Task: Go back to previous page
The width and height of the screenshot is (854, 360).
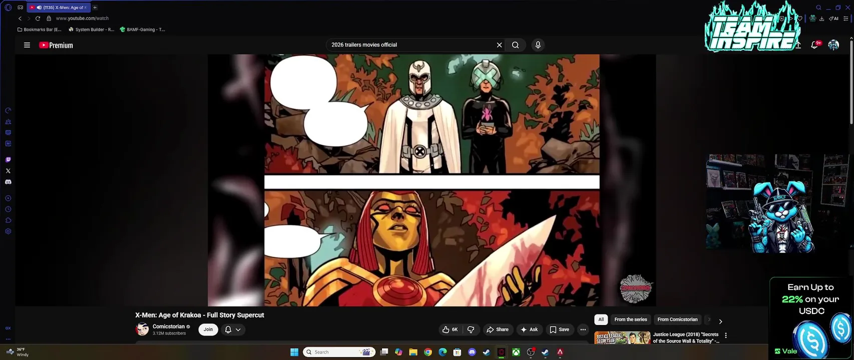Action: coord(20,18)
